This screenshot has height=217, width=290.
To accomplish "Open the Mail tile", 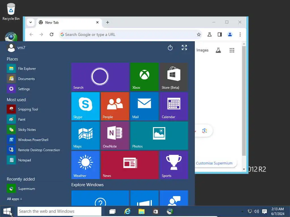I will [x=144, y=106].
